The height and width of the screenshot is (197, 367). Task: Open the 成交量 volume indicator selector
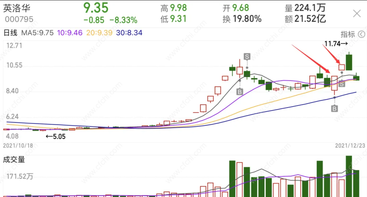pos(14,160)
